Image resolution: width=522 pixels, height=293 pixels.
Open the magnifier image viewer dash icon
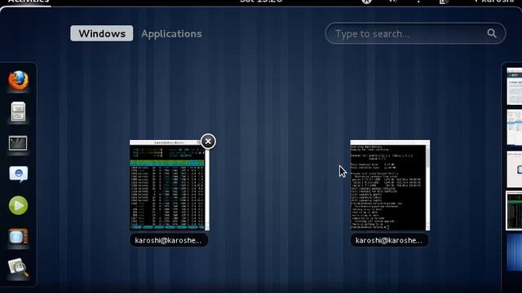(x=18, y=268)
